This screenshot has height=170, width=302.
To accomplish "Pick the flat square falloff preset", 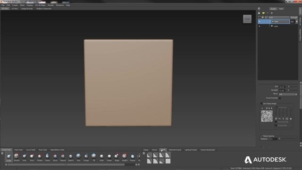I will 168,161.
